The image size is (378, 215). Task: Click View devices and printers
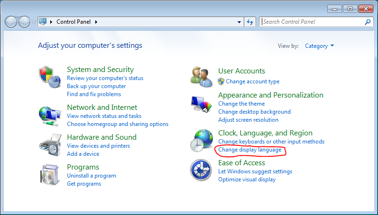pos(98,146)
